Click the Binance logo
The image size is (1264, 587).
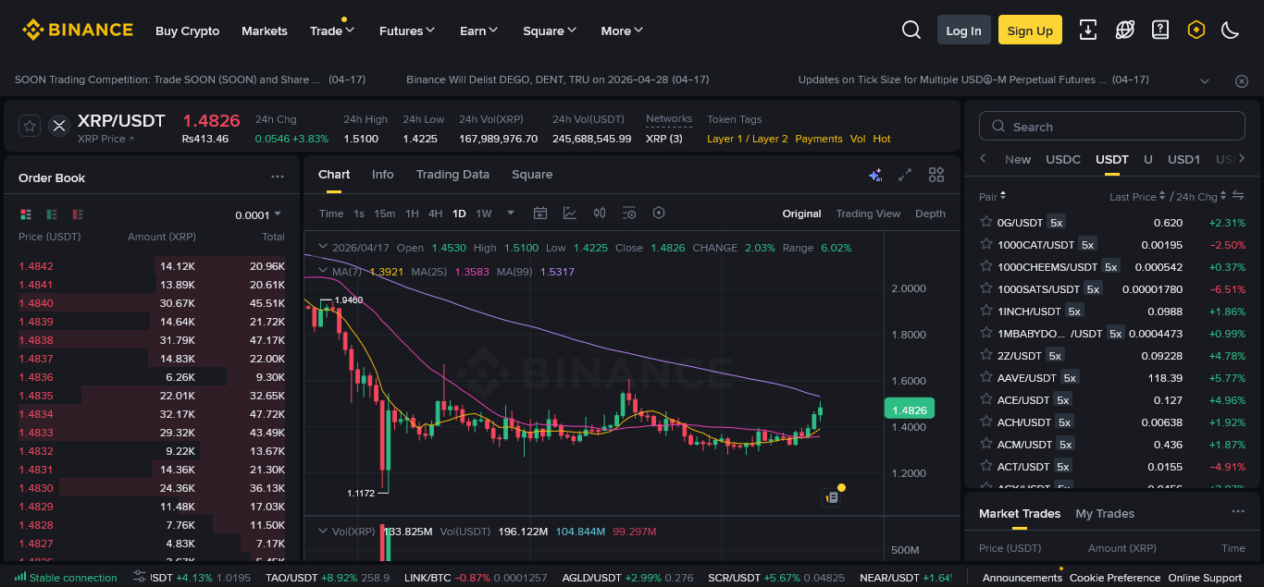[x=78, y=31]
